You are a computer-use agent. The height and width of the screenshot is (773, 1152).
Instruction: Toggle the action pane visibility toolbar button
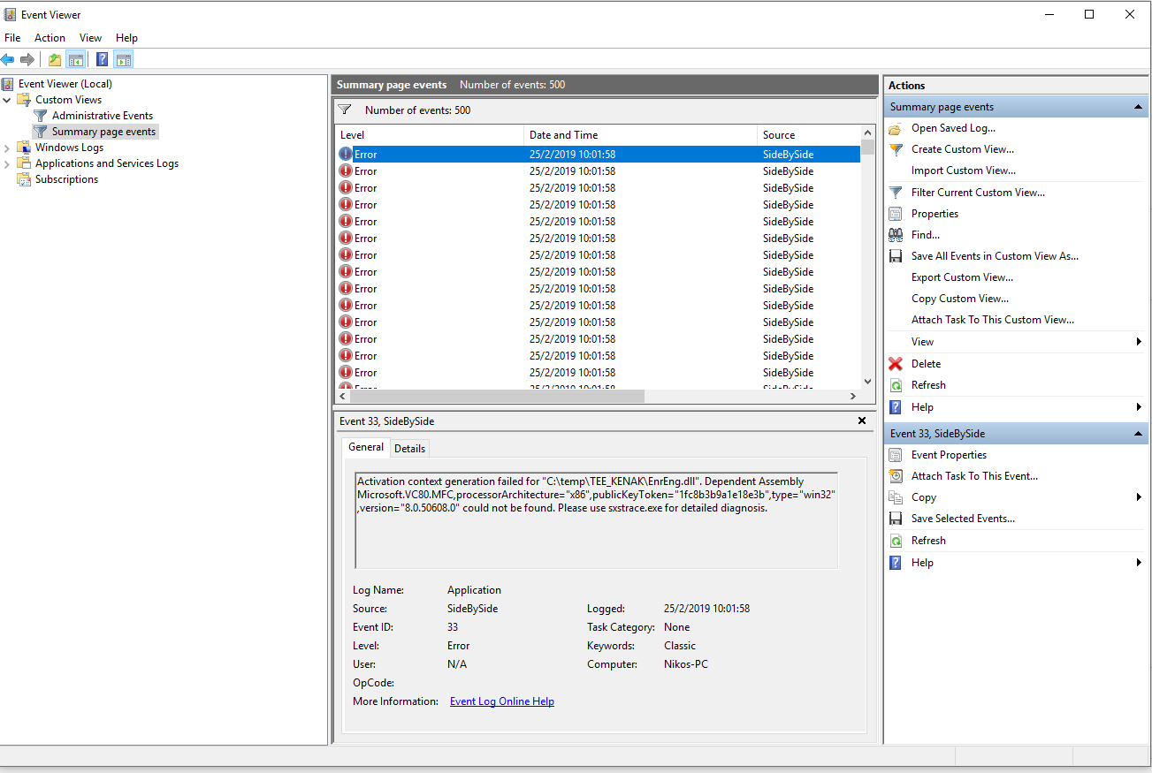point(124,59)
